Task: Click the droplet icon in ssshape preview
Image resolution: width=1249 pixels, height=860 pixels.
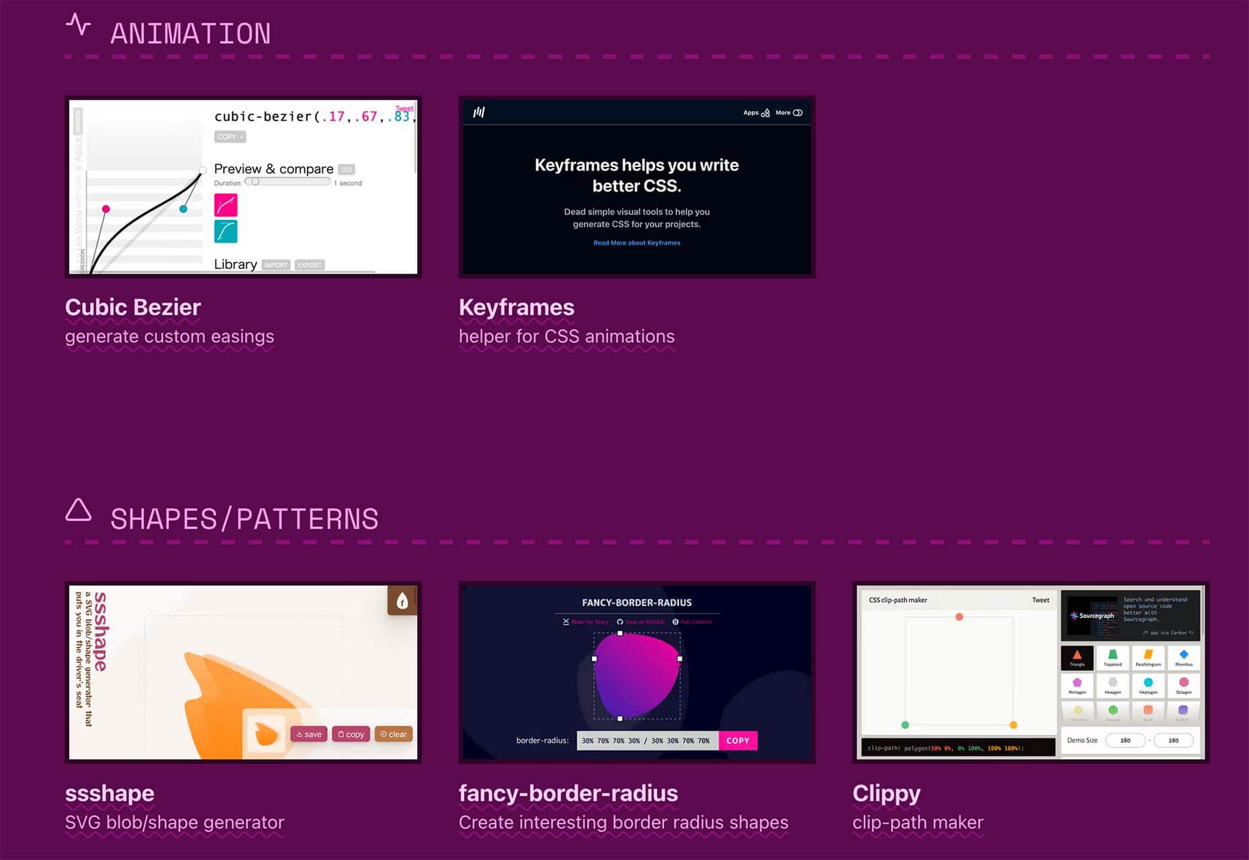Action: pos(402,600)
